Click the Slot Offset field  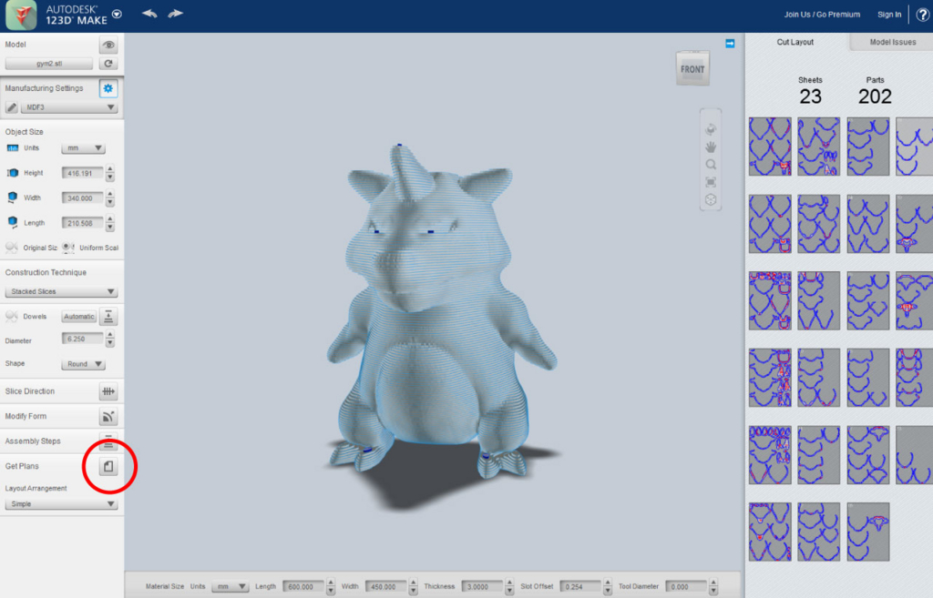click(580, 587)
